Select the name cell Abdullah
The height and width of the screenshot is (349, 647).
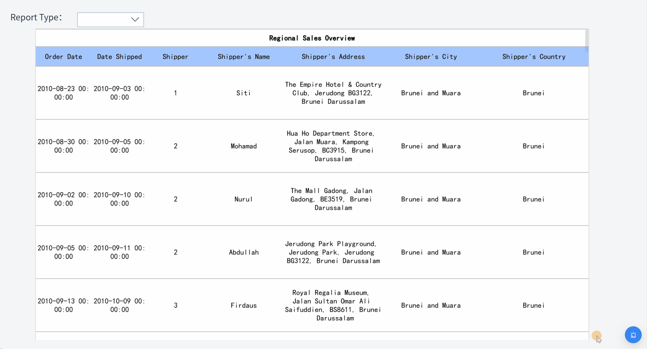244,252
